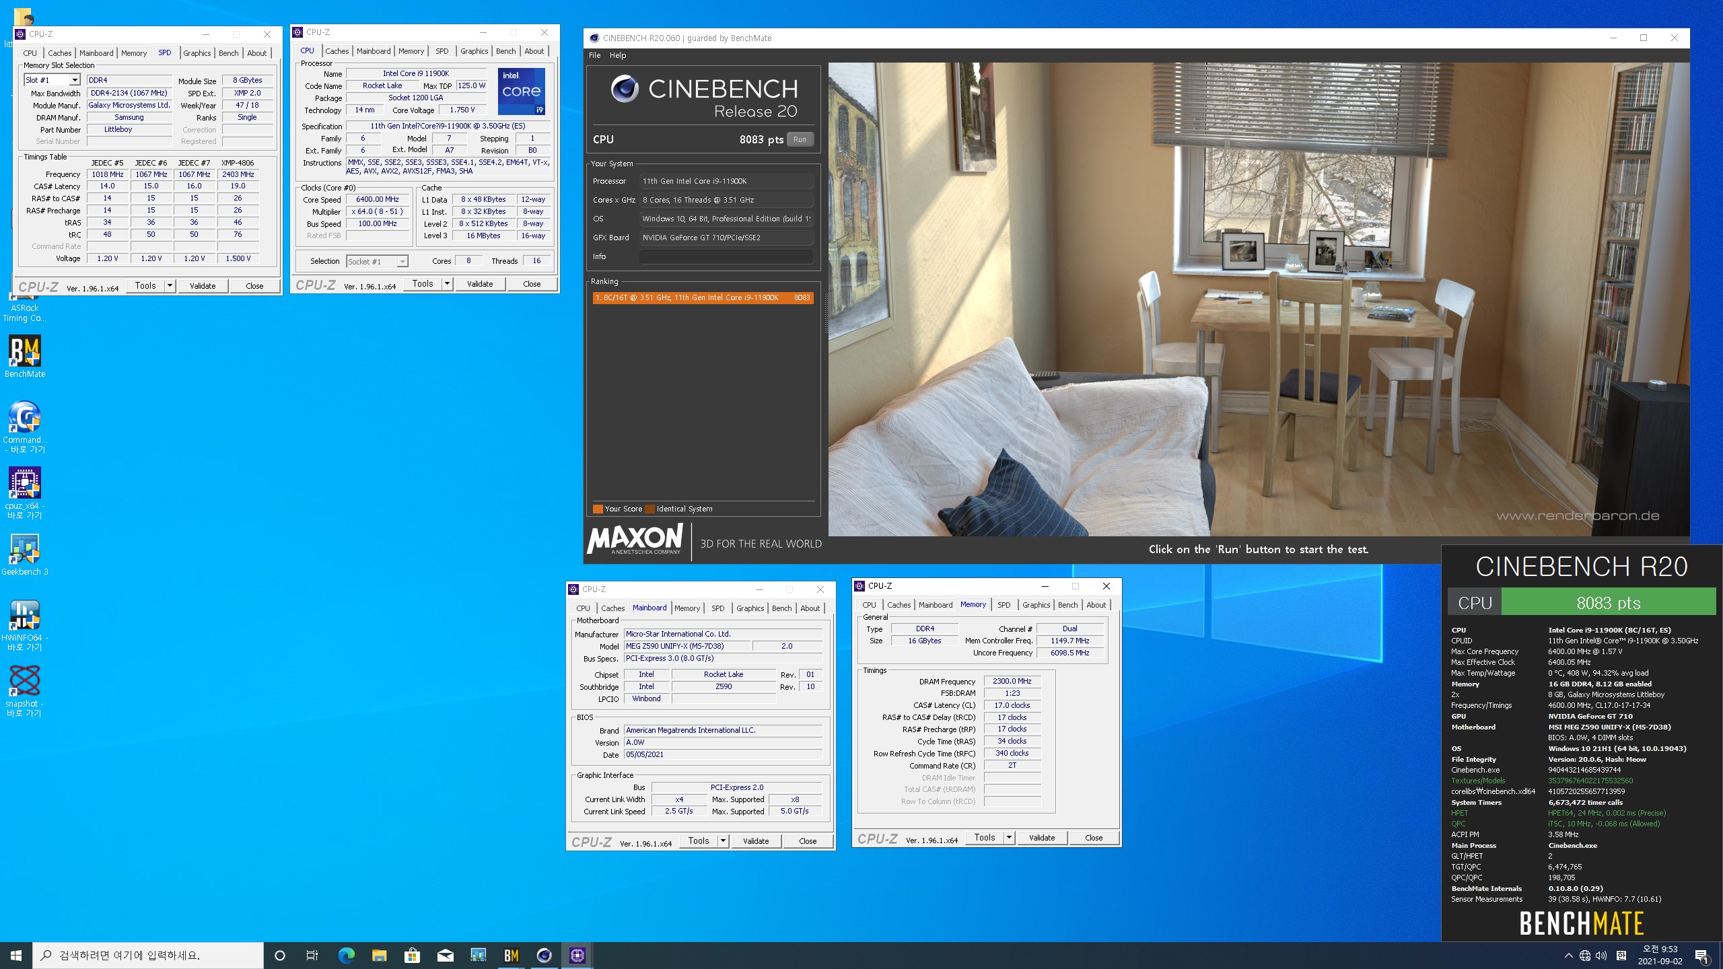Open File Explorer from the taskbar
Viewport: 1723px width, 969px height.
[379, 955]
